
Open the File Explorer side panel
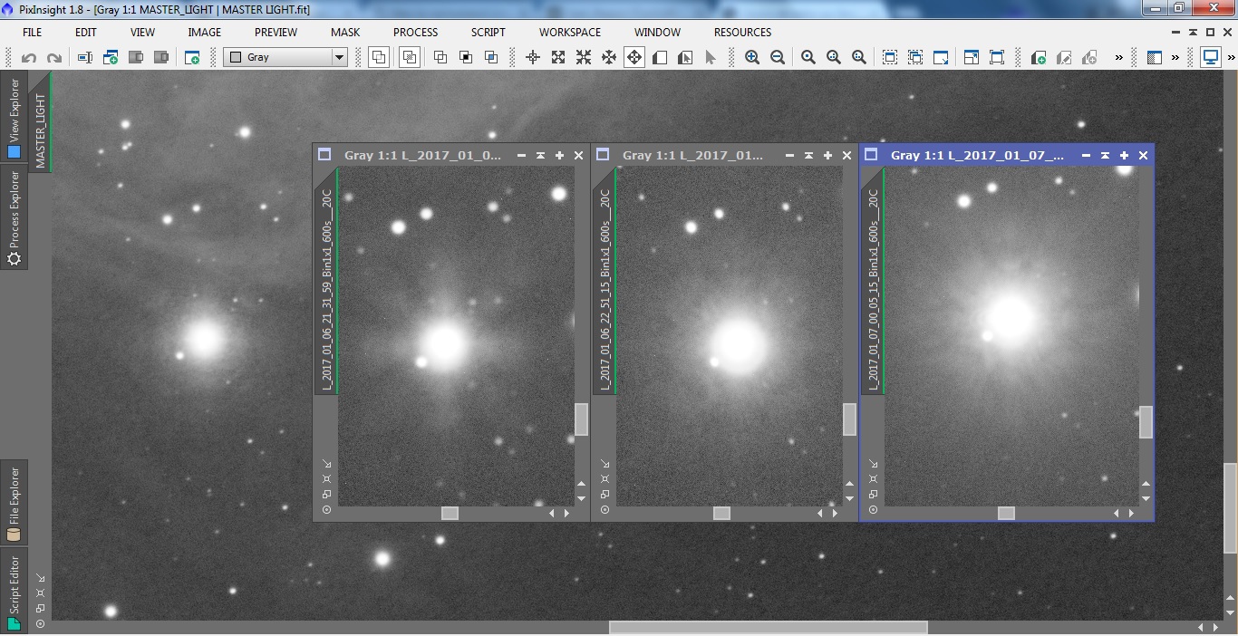coord(14,503)
